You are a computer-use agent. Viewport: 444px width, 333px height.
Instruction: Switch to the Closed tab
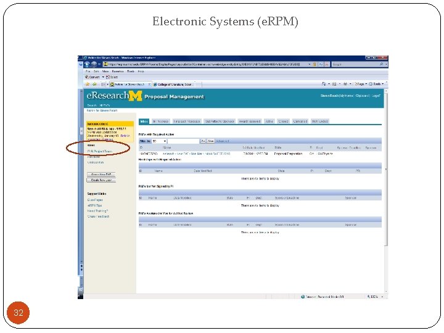click(x=283, y=121)
